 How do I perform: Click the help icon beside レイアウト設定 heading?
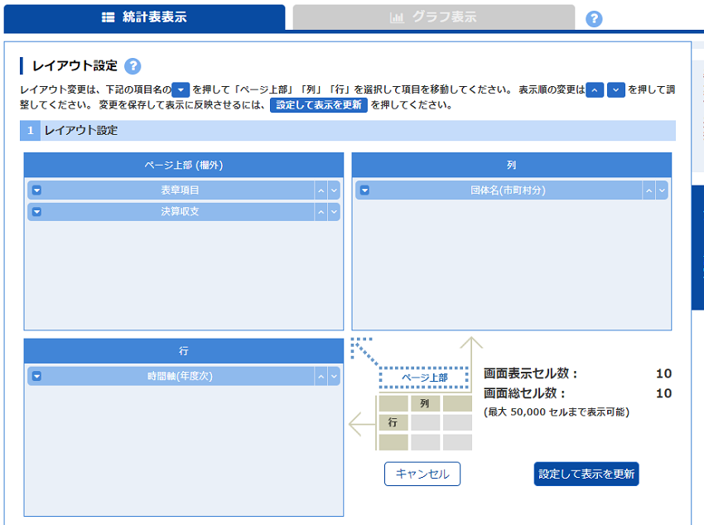(x=133, y=66)
